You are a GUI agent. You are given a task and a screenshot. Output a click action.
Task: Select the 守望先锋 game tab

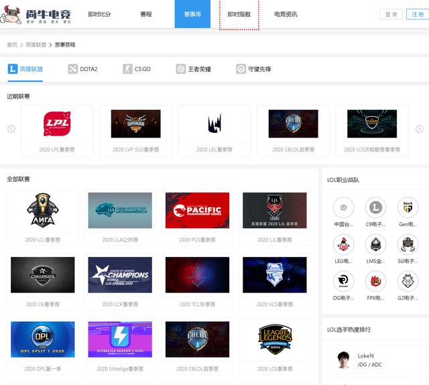tap(253, 69)
